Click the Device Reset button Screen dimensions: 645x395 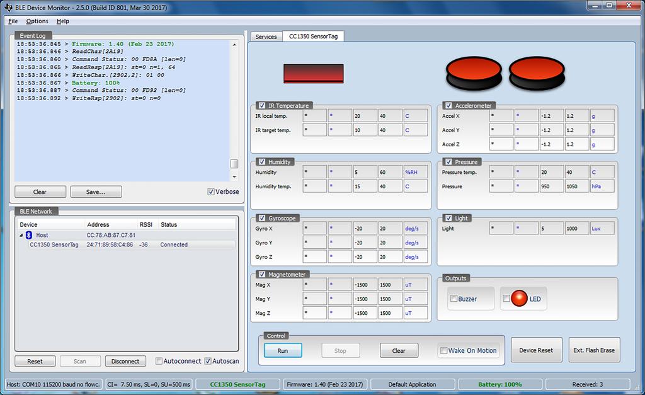[536, 350]
